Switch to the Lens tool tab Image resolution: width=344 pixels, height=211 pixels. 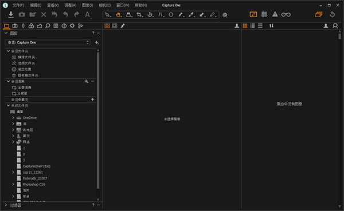[x=23, y=26]
